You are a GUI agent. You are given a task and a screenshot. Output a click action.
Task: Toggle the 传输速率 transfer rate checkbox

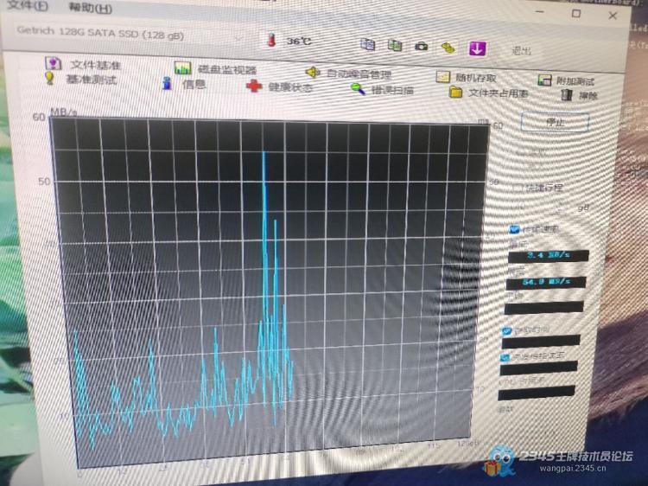coord(515,229)
